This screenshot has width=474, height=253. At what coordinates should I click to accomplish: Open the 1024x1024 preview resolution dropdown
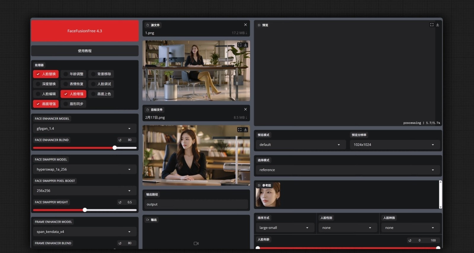[x=395, y=145]
